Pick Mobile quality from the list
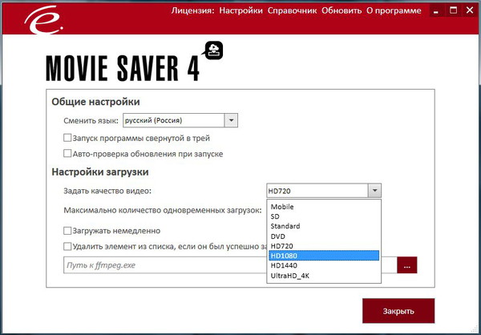The height and width of the screenshot is (335, 481). click(322, 207)
